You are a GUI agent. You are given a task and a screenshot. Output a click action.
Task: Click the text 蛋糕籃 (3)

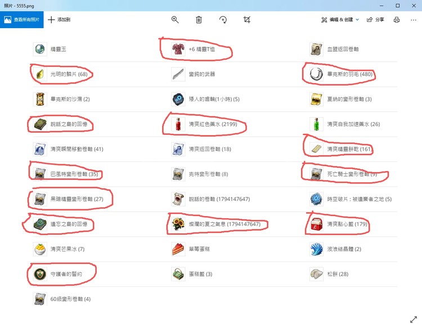(200, 274)
